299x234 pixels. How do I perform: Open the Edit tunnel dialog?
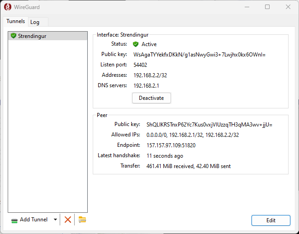271,220
